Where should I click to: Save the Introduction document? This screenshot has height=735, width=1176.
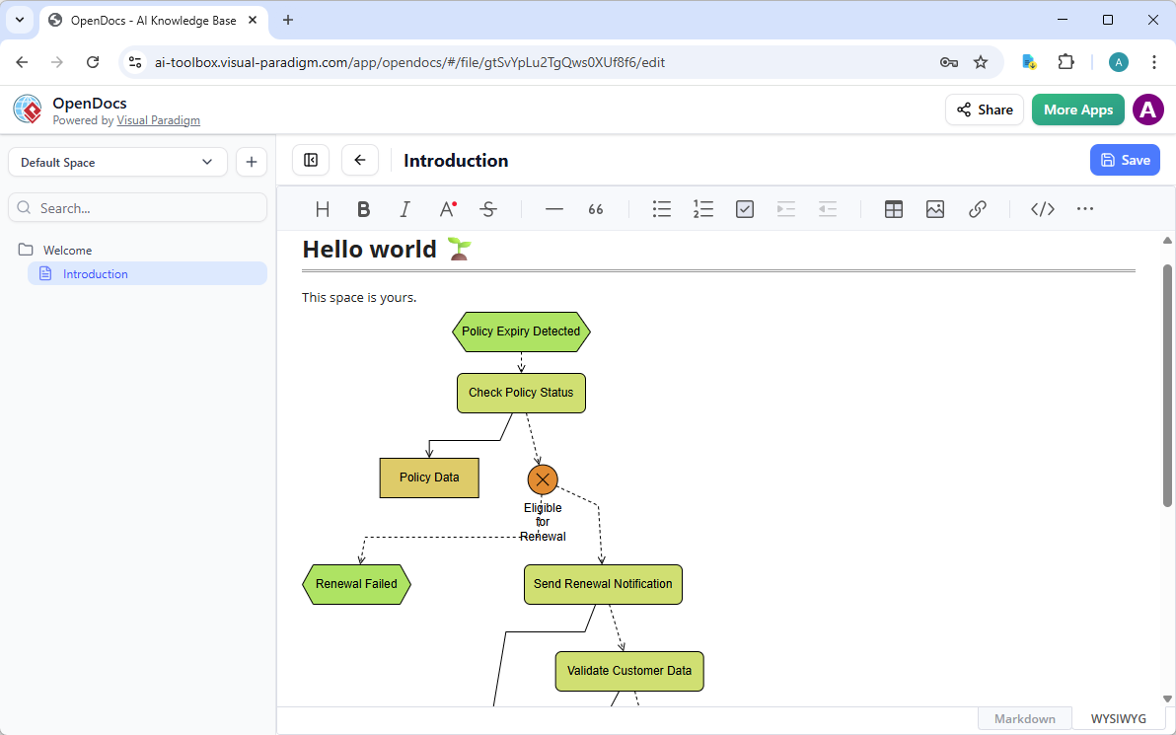[1125, 159]
